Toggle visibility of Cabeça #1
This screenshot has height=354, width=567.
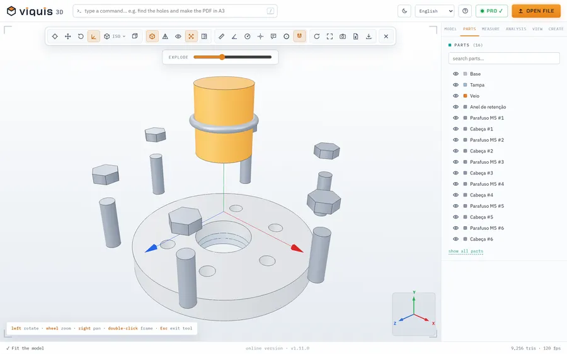coord(455,128)
